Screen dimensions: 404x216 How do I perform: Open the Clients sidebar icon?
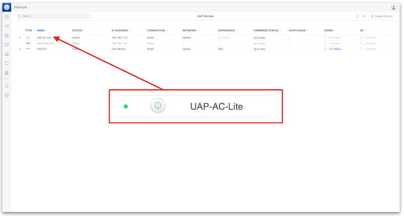[7, 45]
